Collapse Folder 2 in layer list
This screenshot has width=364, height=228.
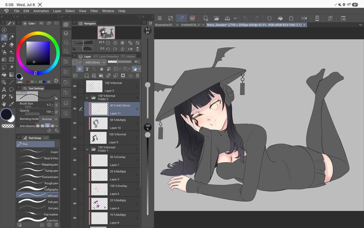(x=87, y=98)
